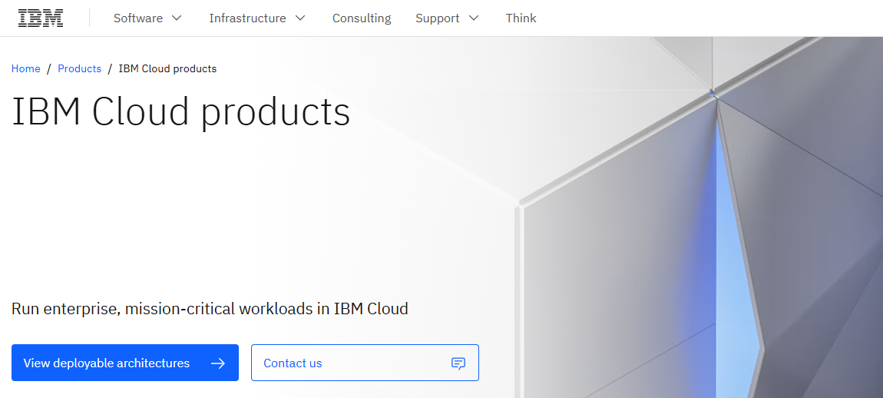Expand the Support chevron arrow
The width and height of the screenshot is (883, 398).
click(x=474, y=18)
